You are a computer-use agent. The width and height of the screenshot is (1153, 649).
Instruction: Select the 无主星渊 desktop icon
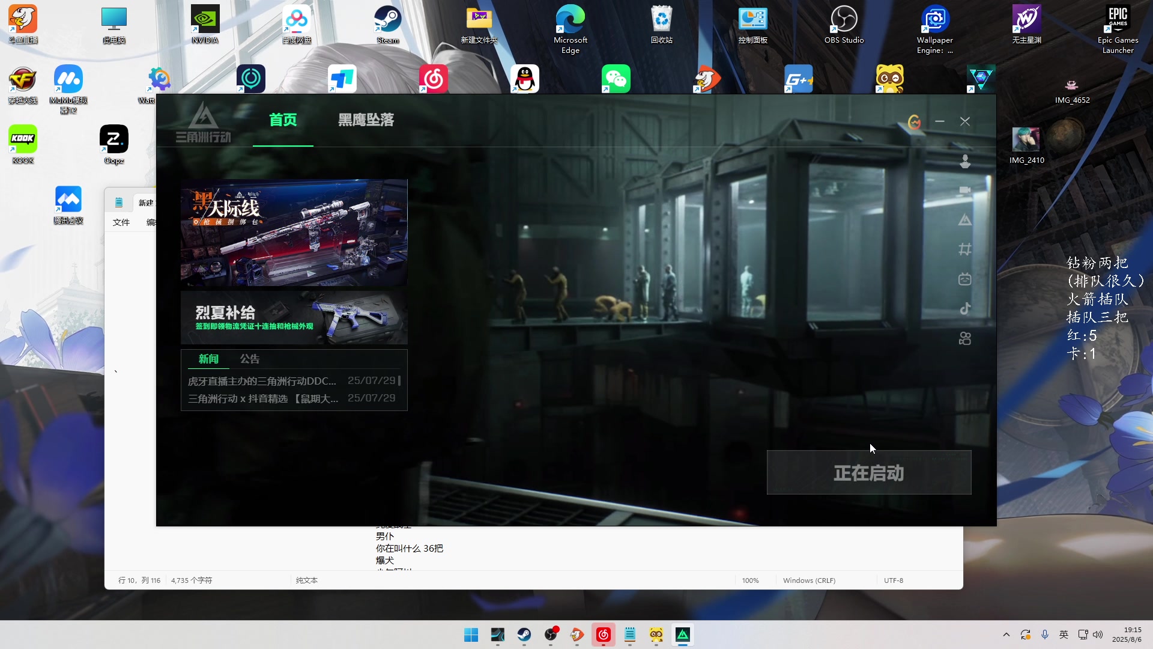click(1027, 25)
